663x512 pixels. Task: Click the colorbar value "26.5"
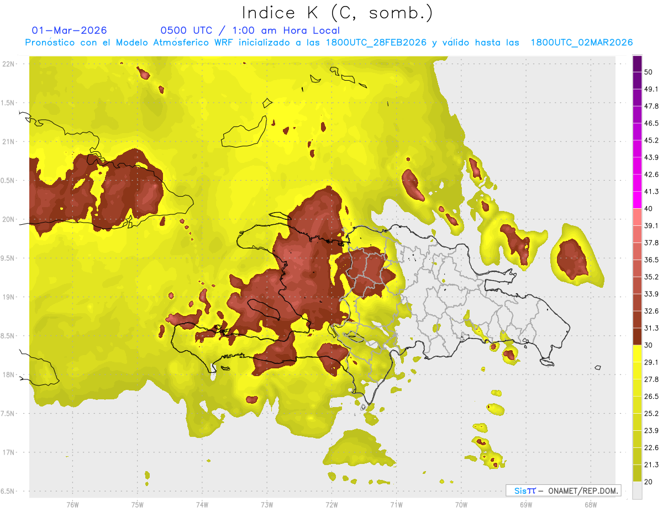pyautogui.click(x=651, y=397)
